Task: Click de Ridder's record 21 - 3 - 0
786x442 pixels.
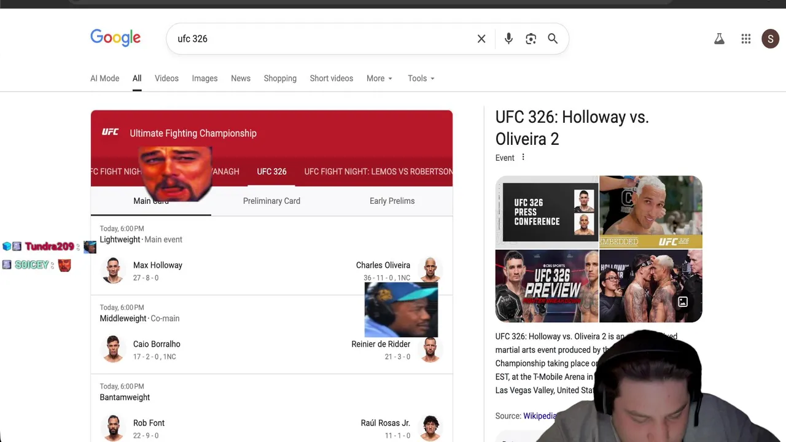Action: [x=397, y=357]
